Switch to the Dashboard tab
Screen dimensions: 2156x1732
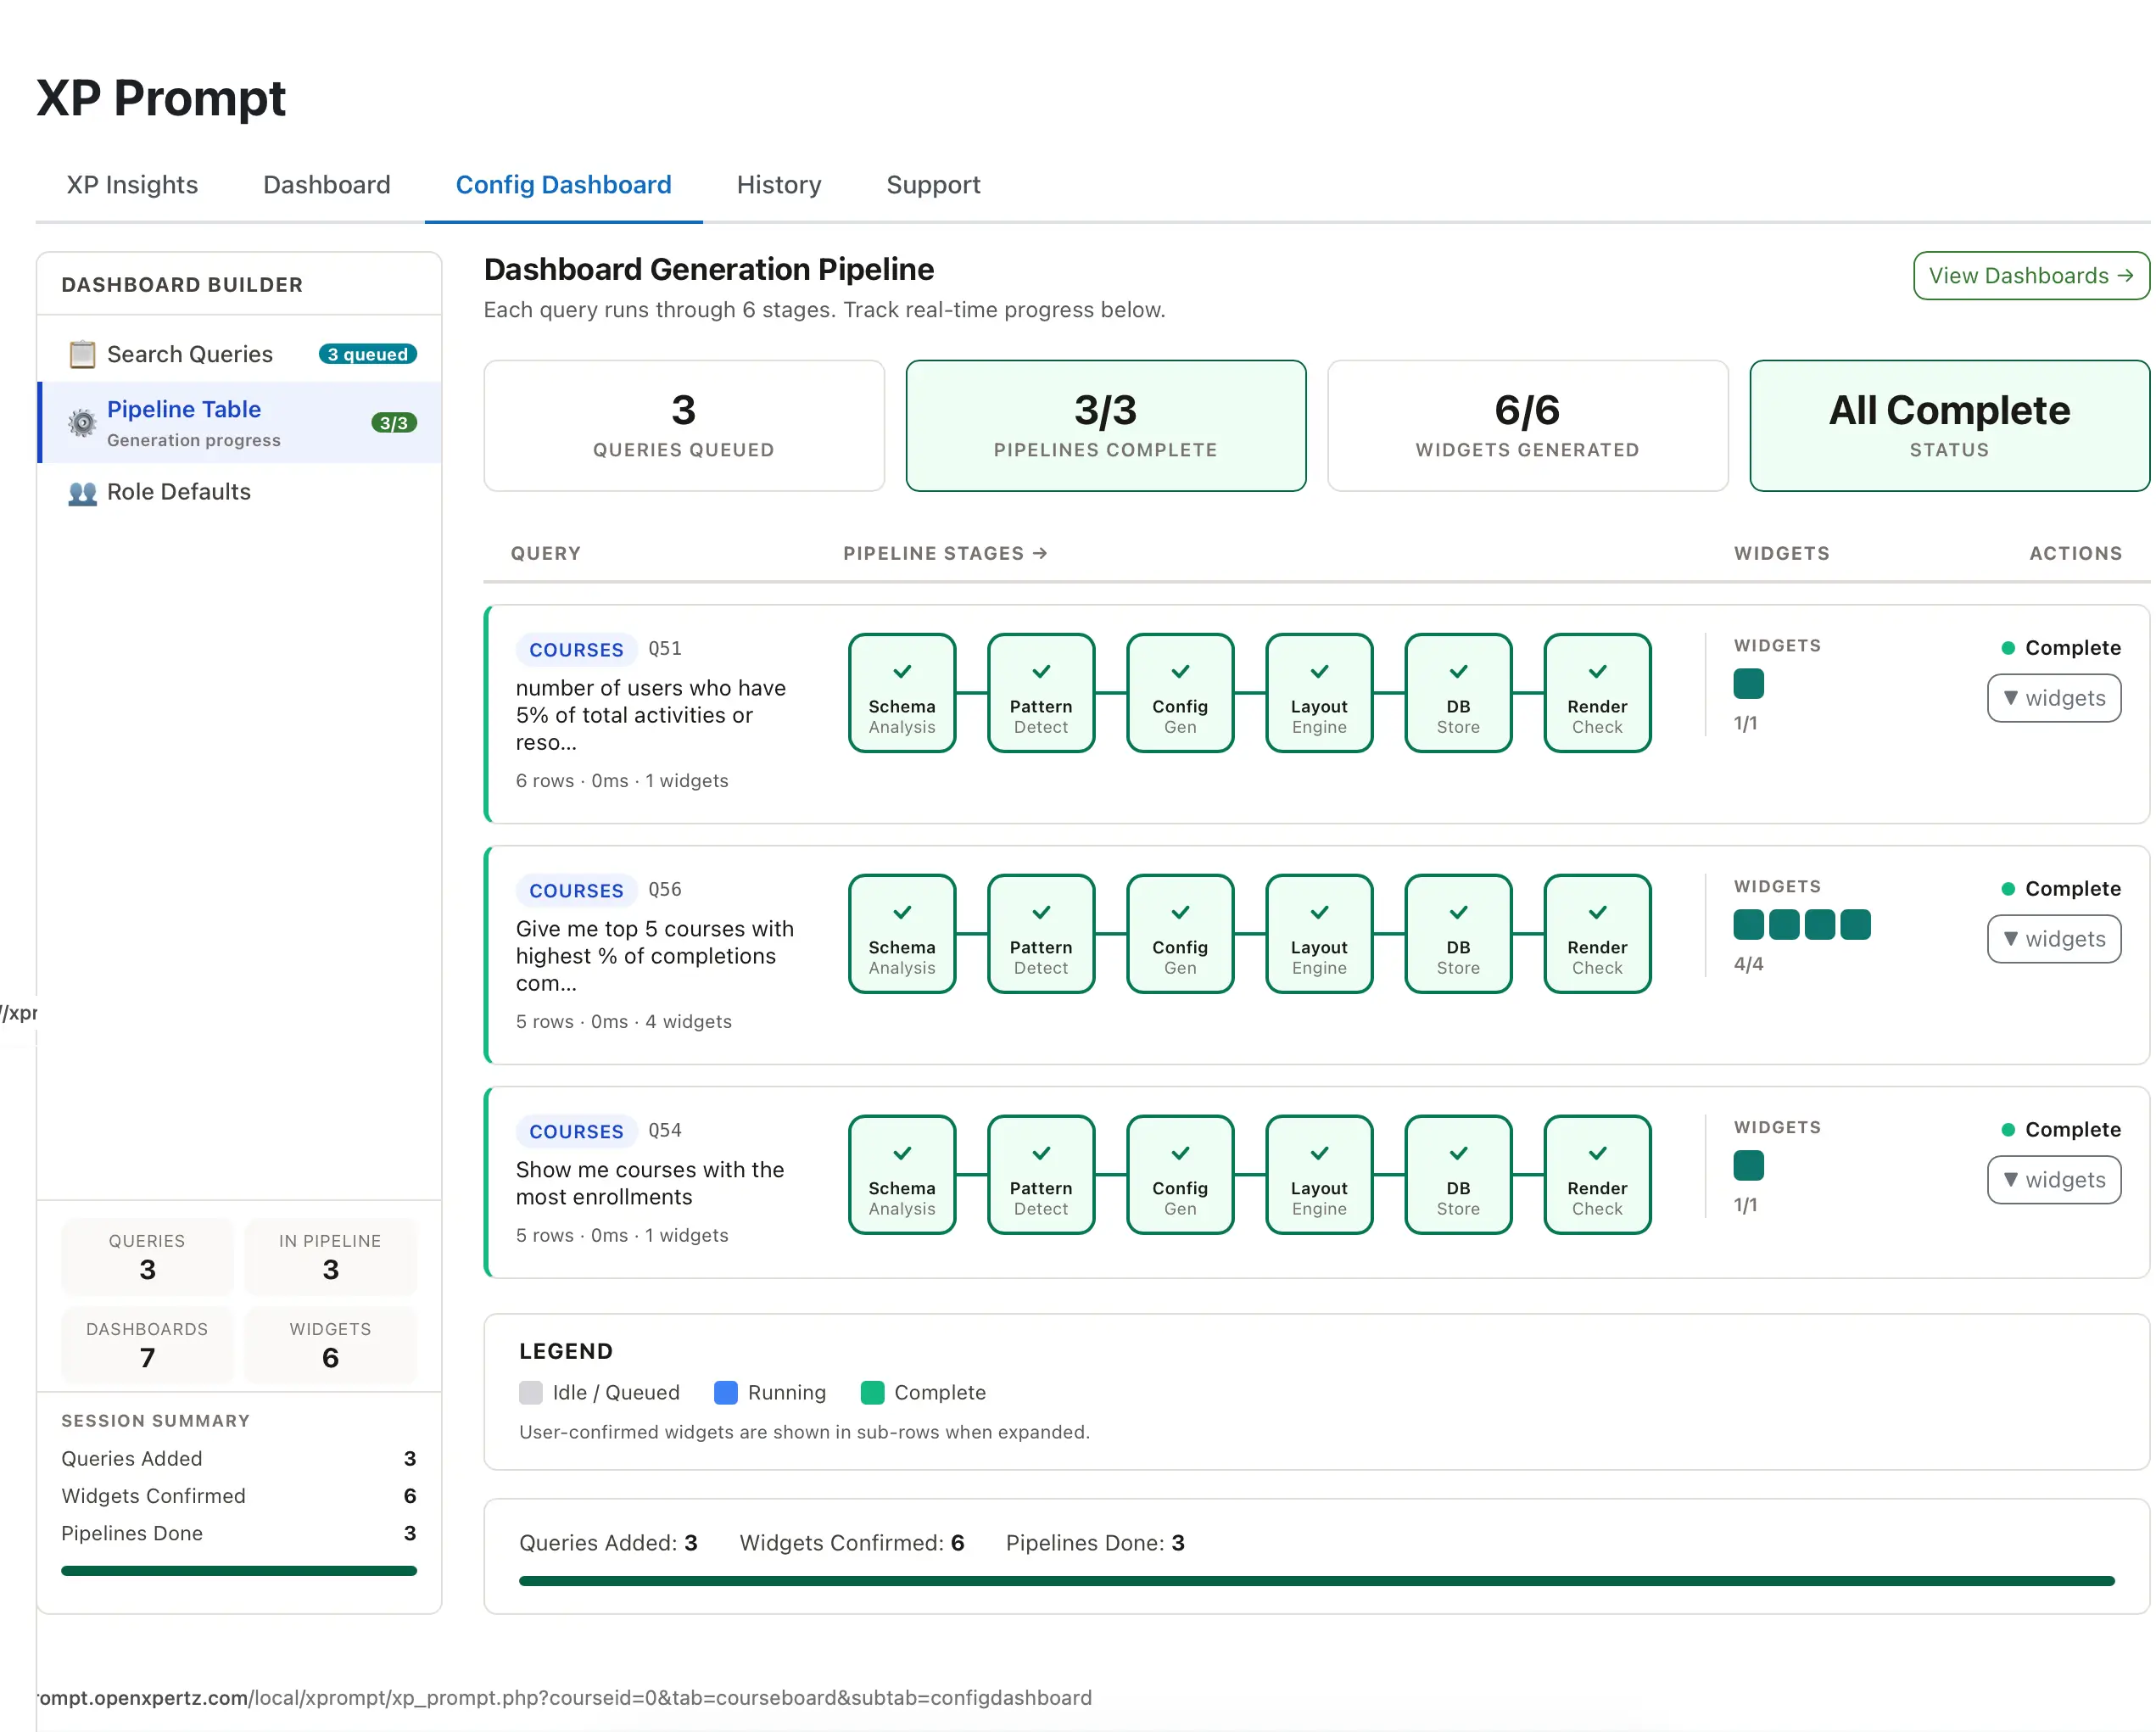point(327,185)
